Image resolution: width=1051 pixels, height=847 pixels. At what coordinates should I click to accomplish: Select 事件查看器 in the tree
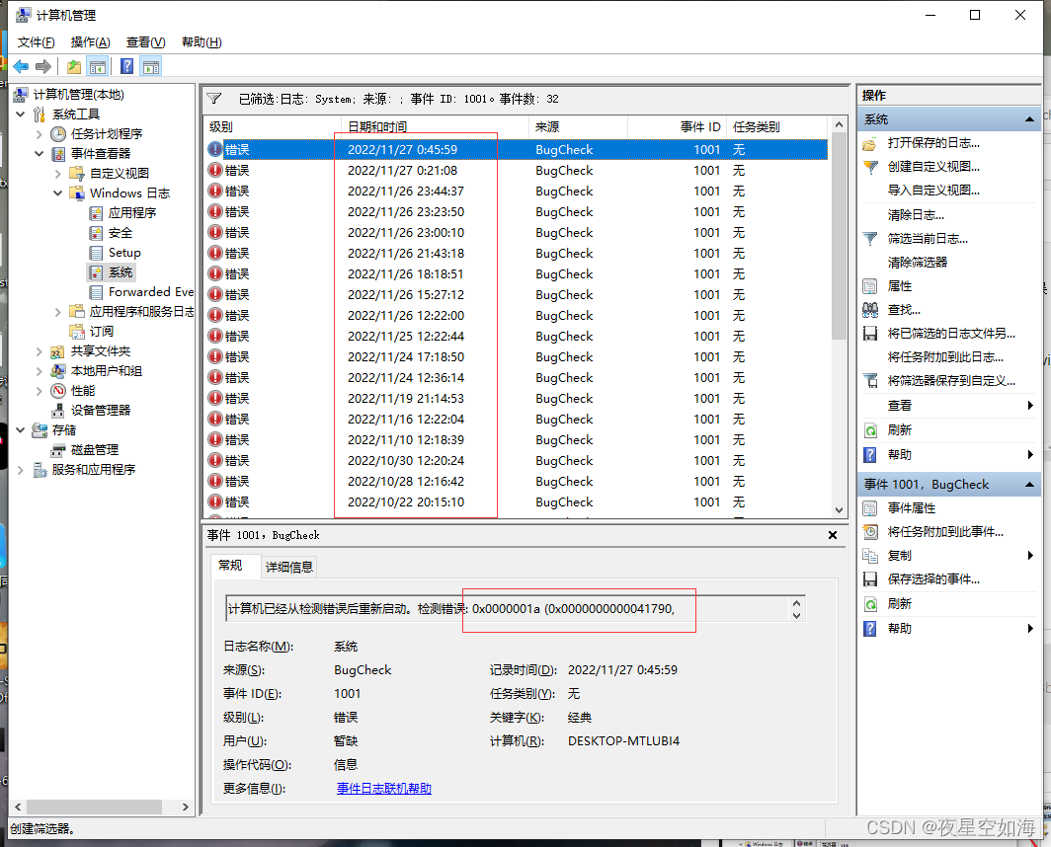point(101,153)
